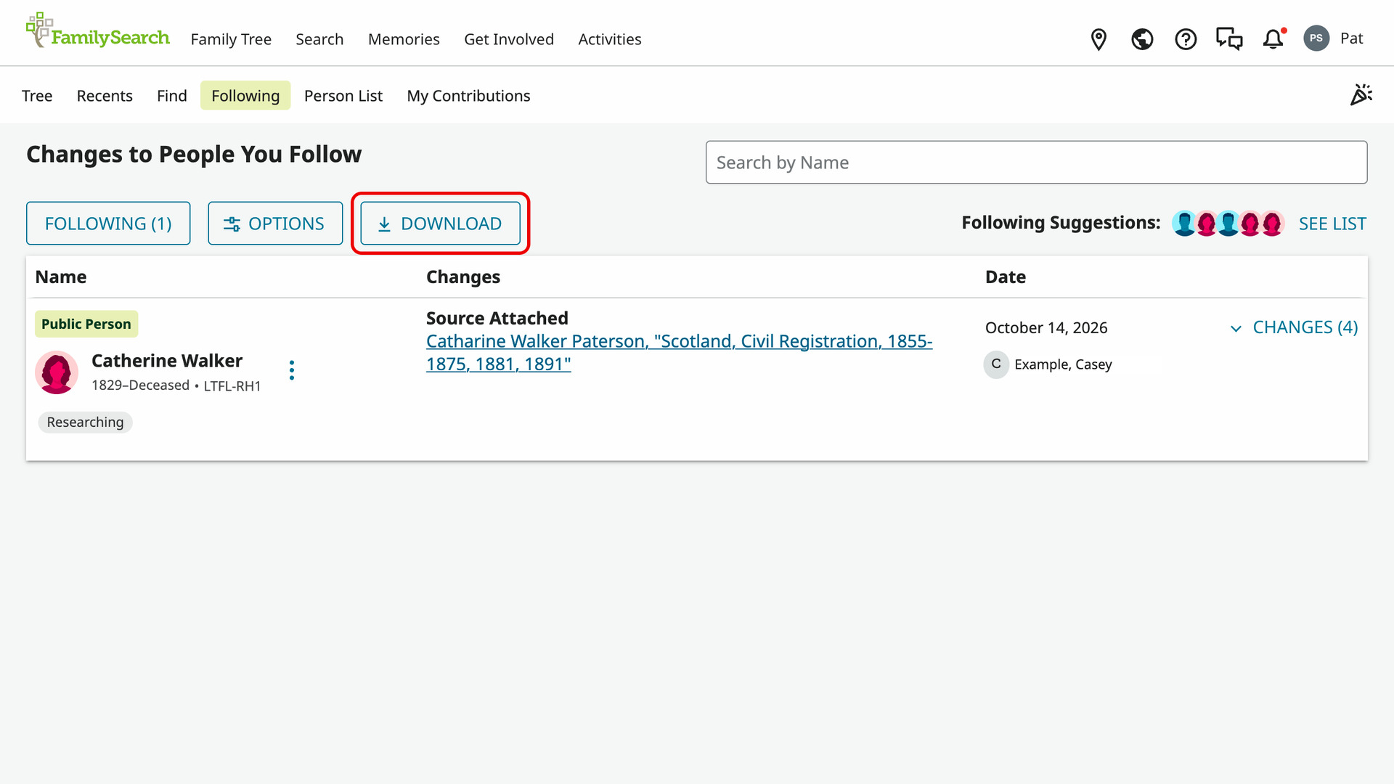Click the October 14, 2026 date

1046,328
